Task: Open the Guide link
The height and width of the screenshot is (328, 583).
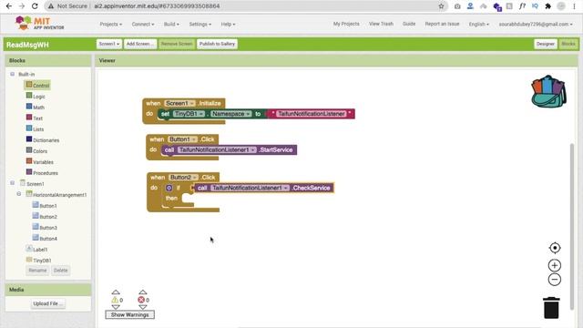Action: [x=409, y=24]
